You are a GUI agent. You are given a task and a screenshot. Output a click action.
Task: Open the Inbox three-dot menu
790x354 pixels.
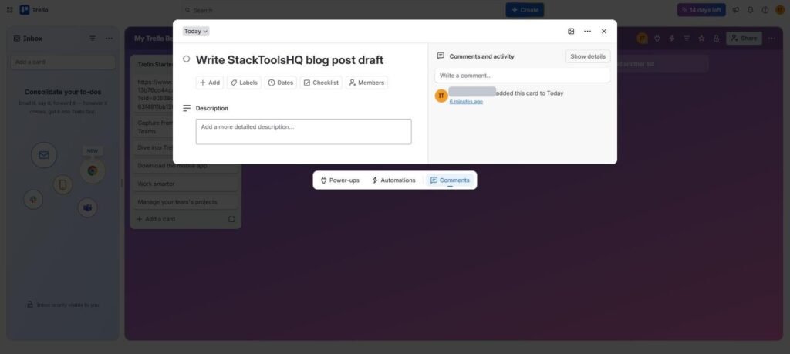(x=109, y=39)
